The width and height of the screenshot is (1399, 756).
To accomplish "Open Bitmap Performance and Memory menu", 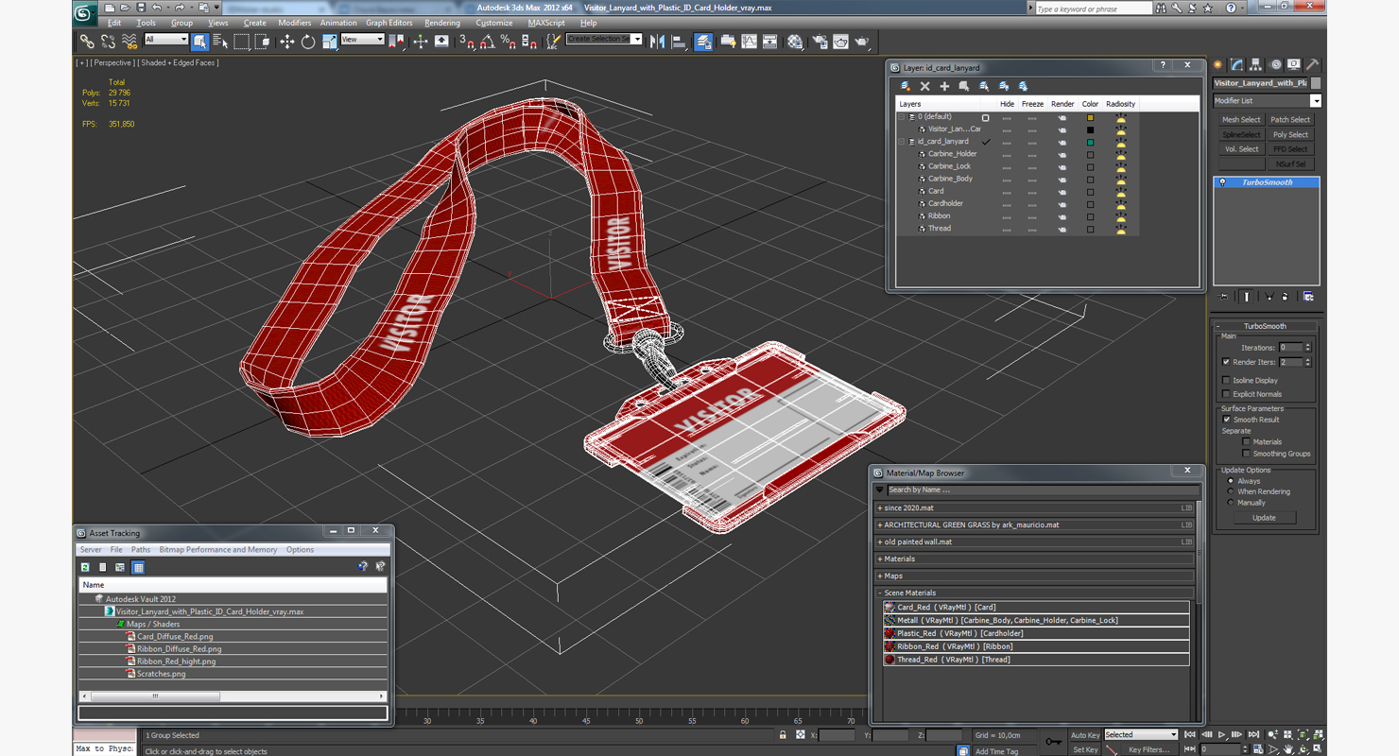I will (x=218, y=549).
